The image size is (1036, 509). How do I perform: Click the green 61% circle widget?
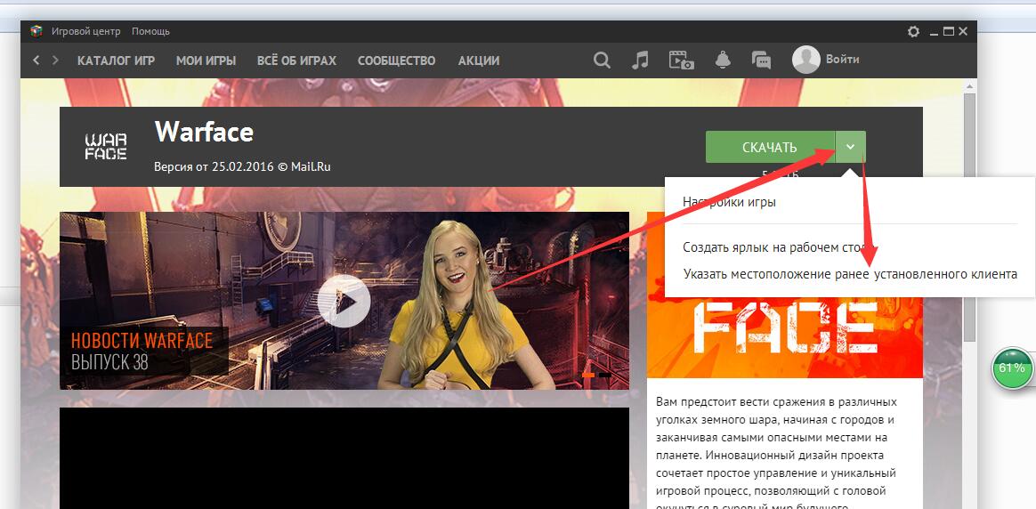(1012, 368)
